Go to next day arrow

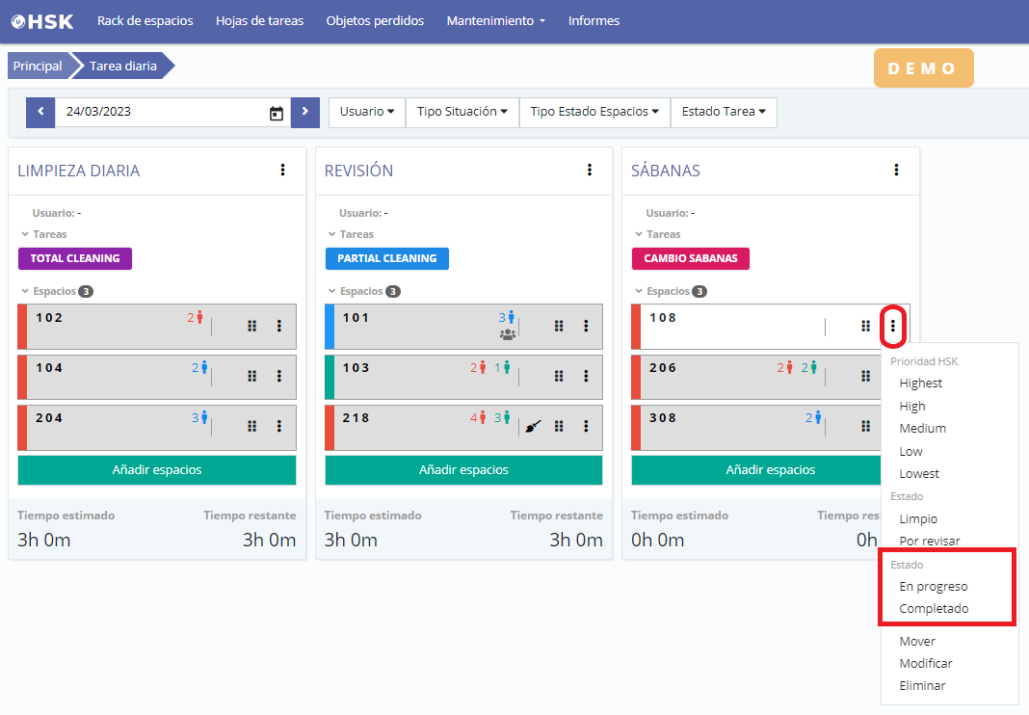(304, 112)
